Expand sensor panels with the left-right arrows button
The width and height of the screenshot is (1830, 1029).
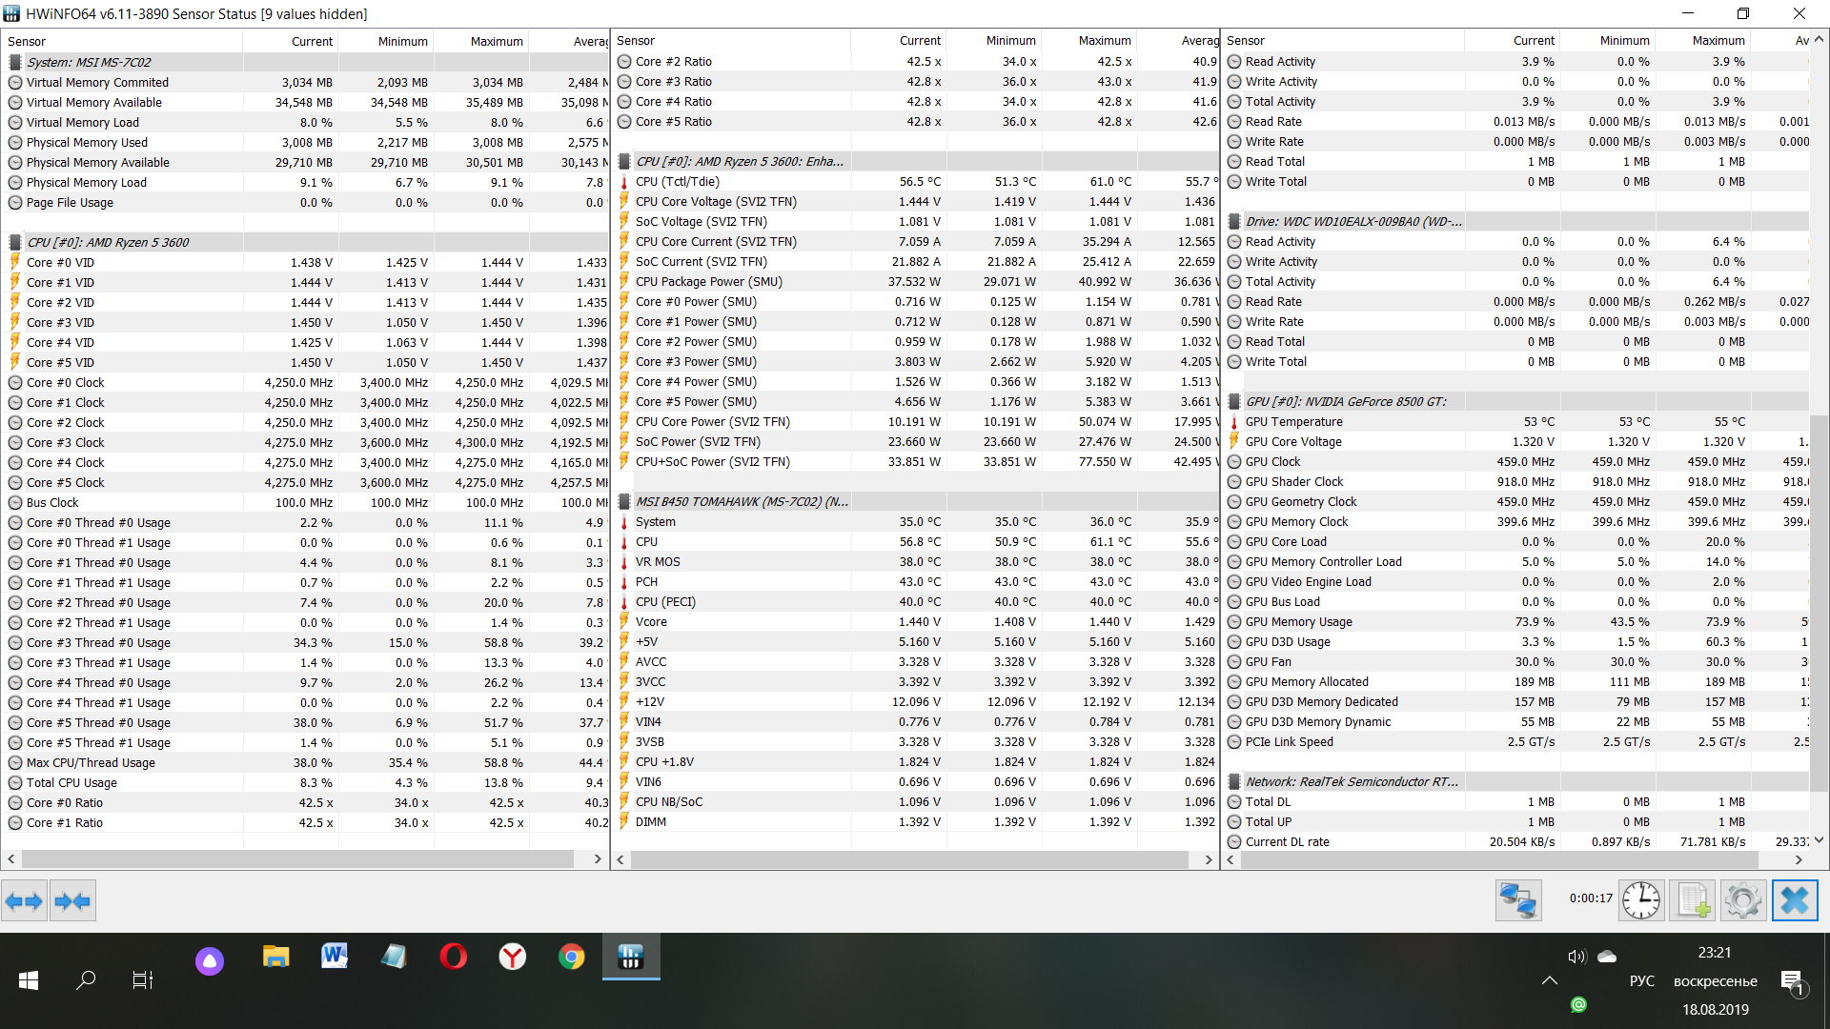click(x=24, y=900)
